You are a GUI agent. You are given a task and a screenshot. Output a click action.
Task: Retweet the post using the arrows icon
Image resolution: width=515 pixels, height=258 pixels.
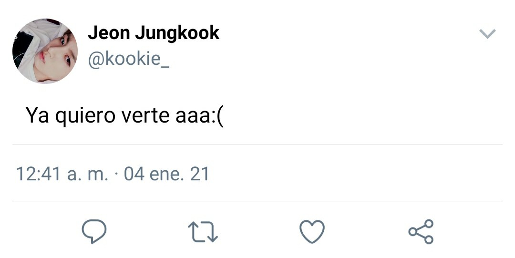coord(203,232)
